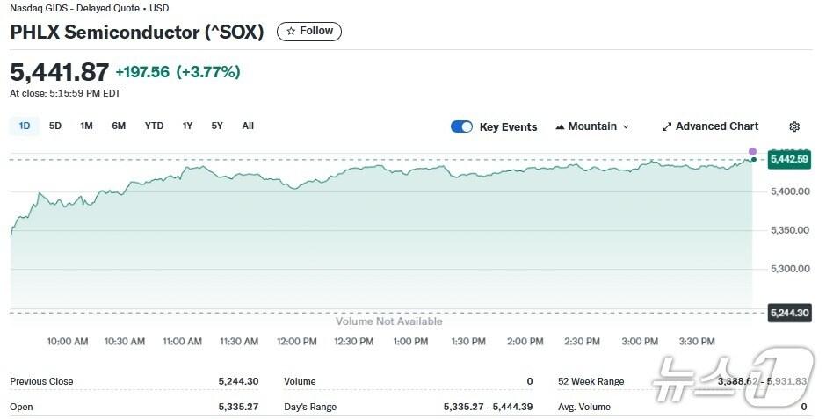
Task: Click the 5,442.59 current price label
Action: click(788, 159)
